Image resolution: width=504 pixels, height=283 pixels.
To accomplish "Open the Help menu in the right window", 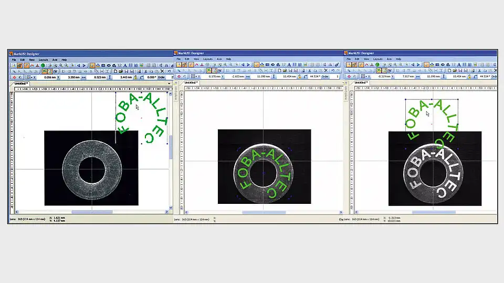I will 398,59.
